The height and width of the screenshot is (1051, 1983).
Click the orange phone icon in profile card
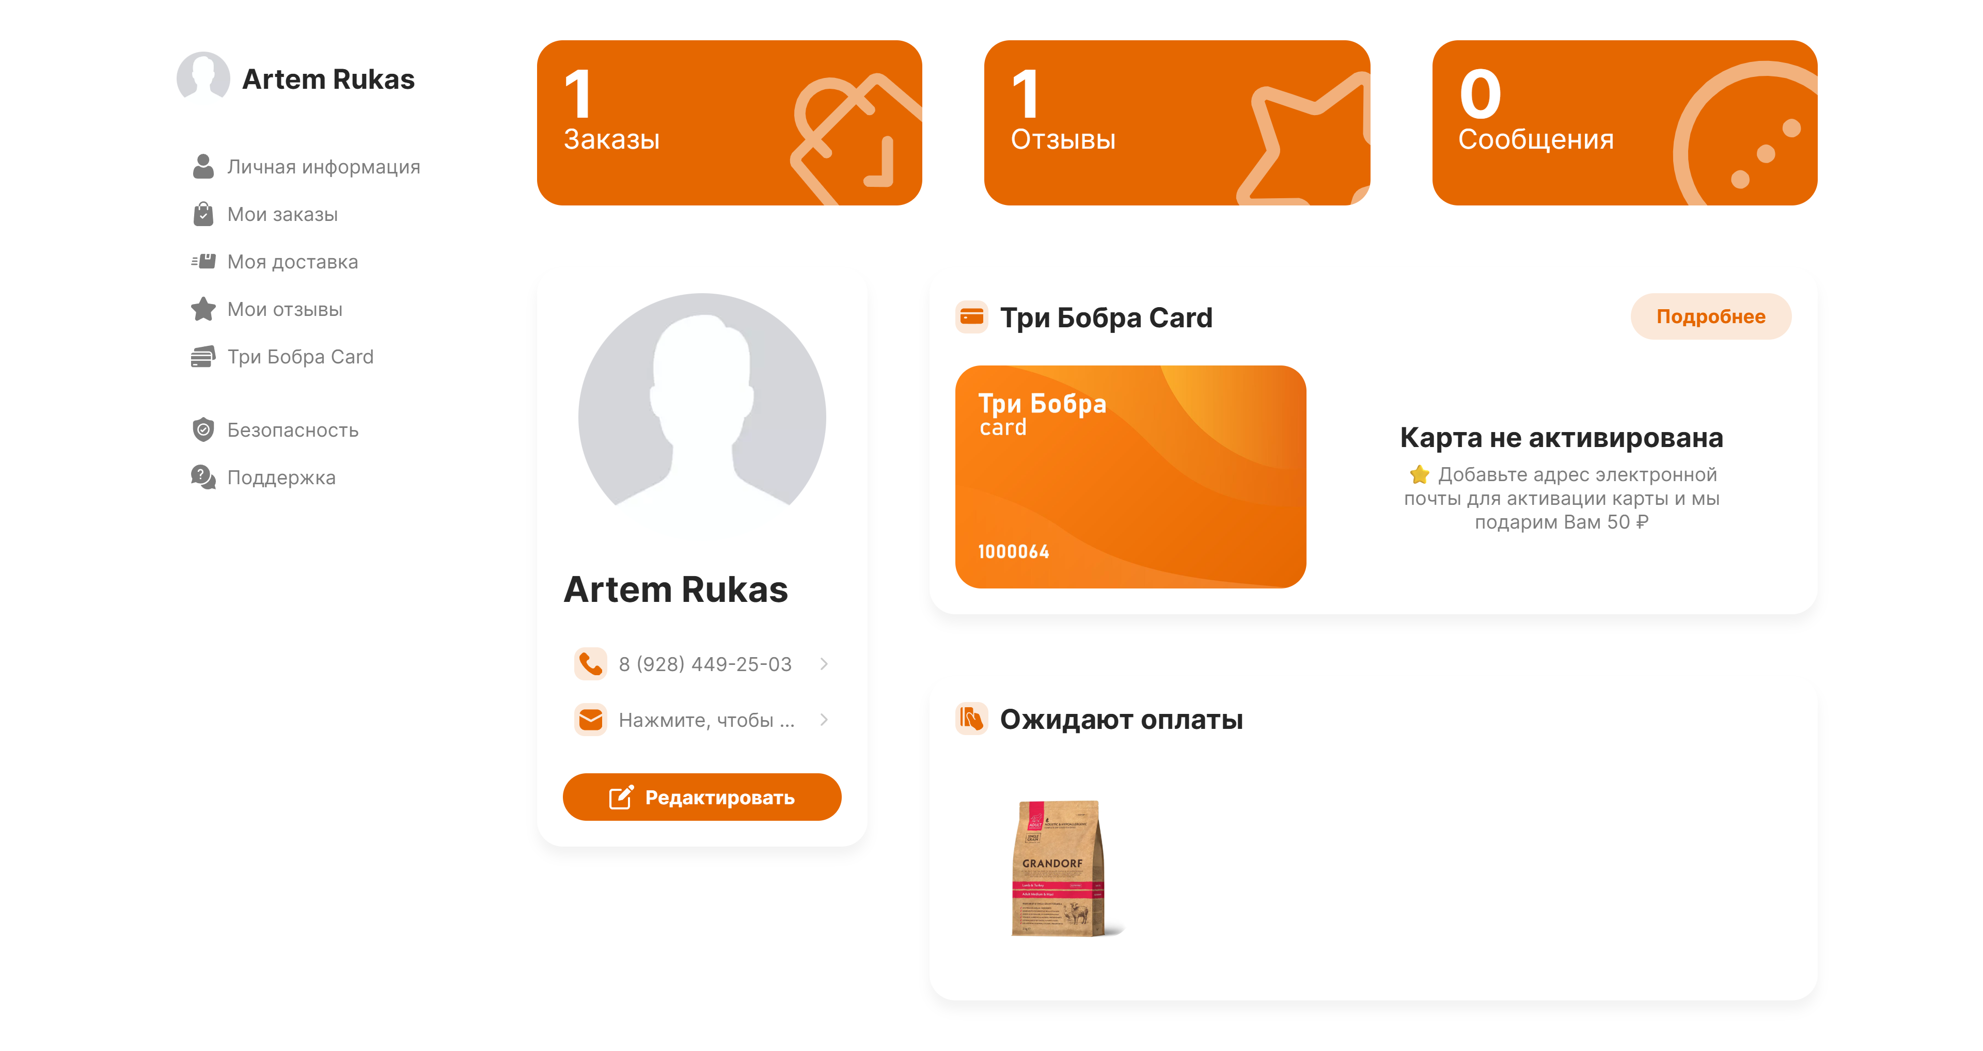click(590, 663)
